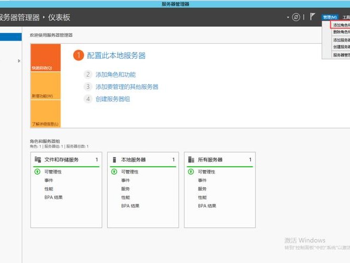Click step 2 number circle
The height and width of the screenshot is (263, 350).
click(x=88, y=74)
